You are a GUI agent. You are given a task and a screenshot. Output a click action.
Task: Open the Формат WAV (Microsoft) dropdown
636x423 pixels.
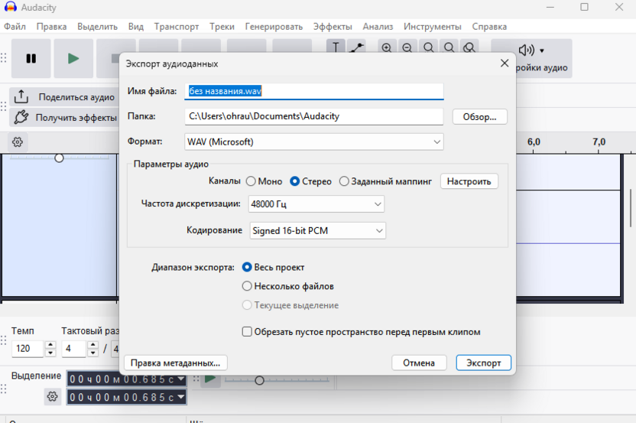click(314, 142)
